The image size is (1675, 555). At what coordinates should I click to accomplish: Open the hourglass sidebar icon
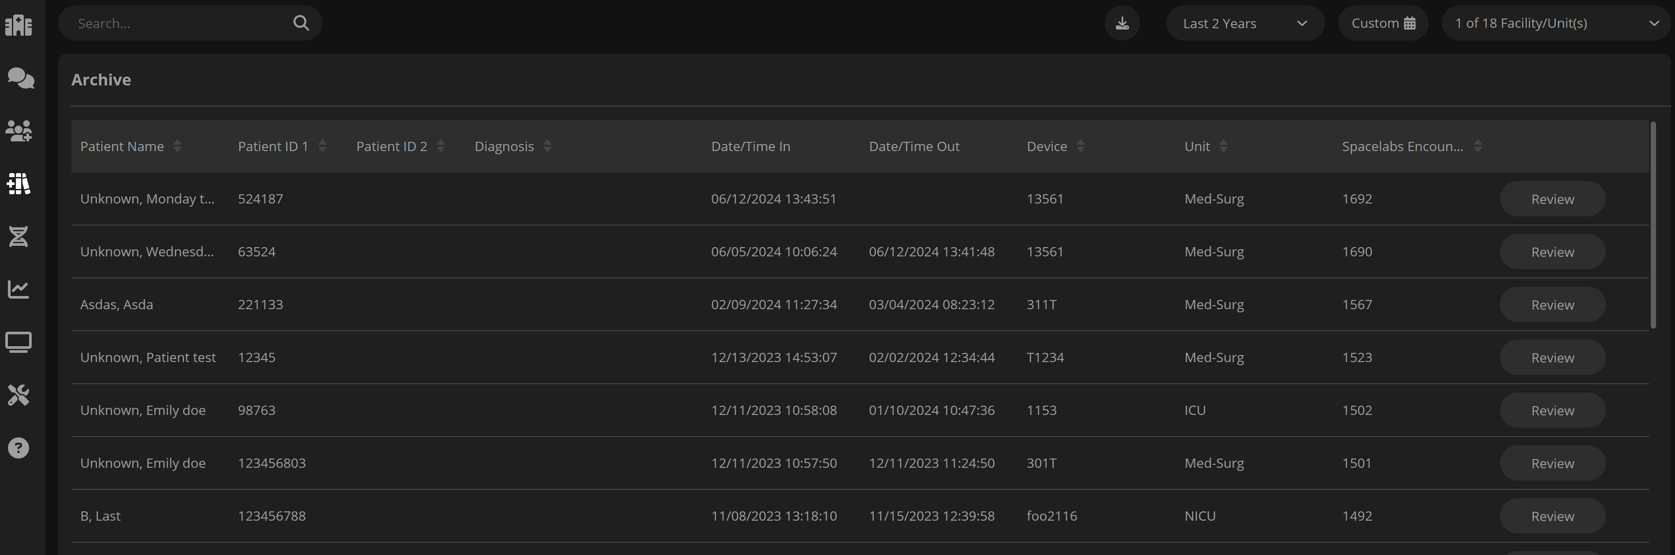(19, 237)
